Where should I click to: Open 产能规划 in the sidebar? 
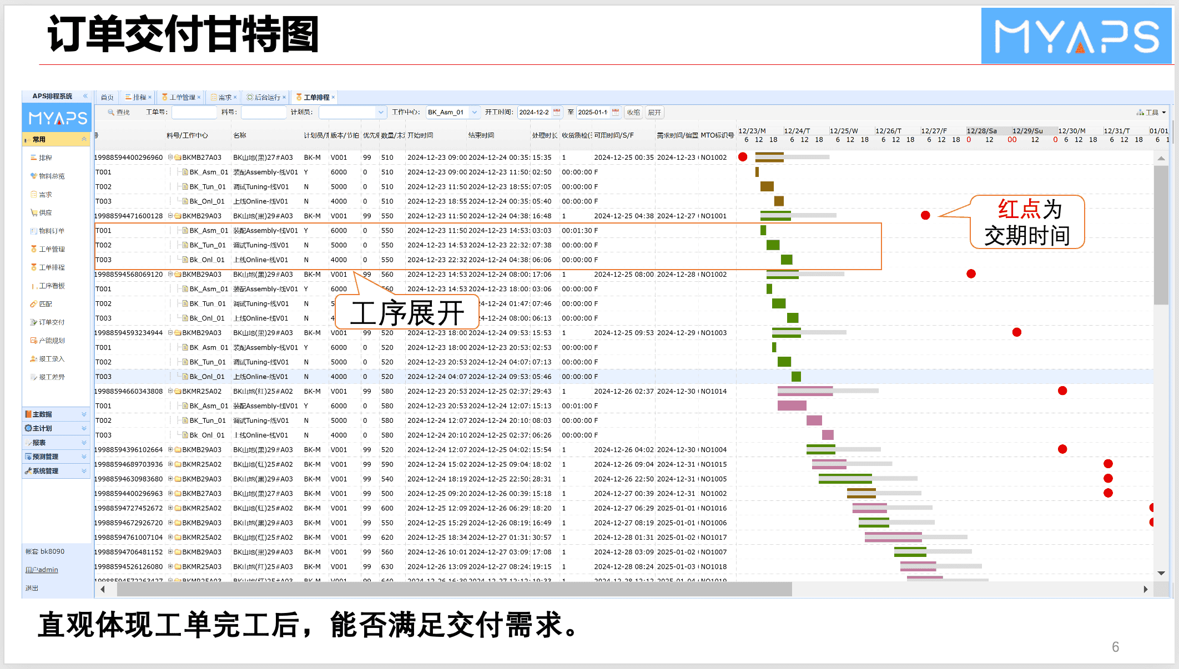(51, 341)
